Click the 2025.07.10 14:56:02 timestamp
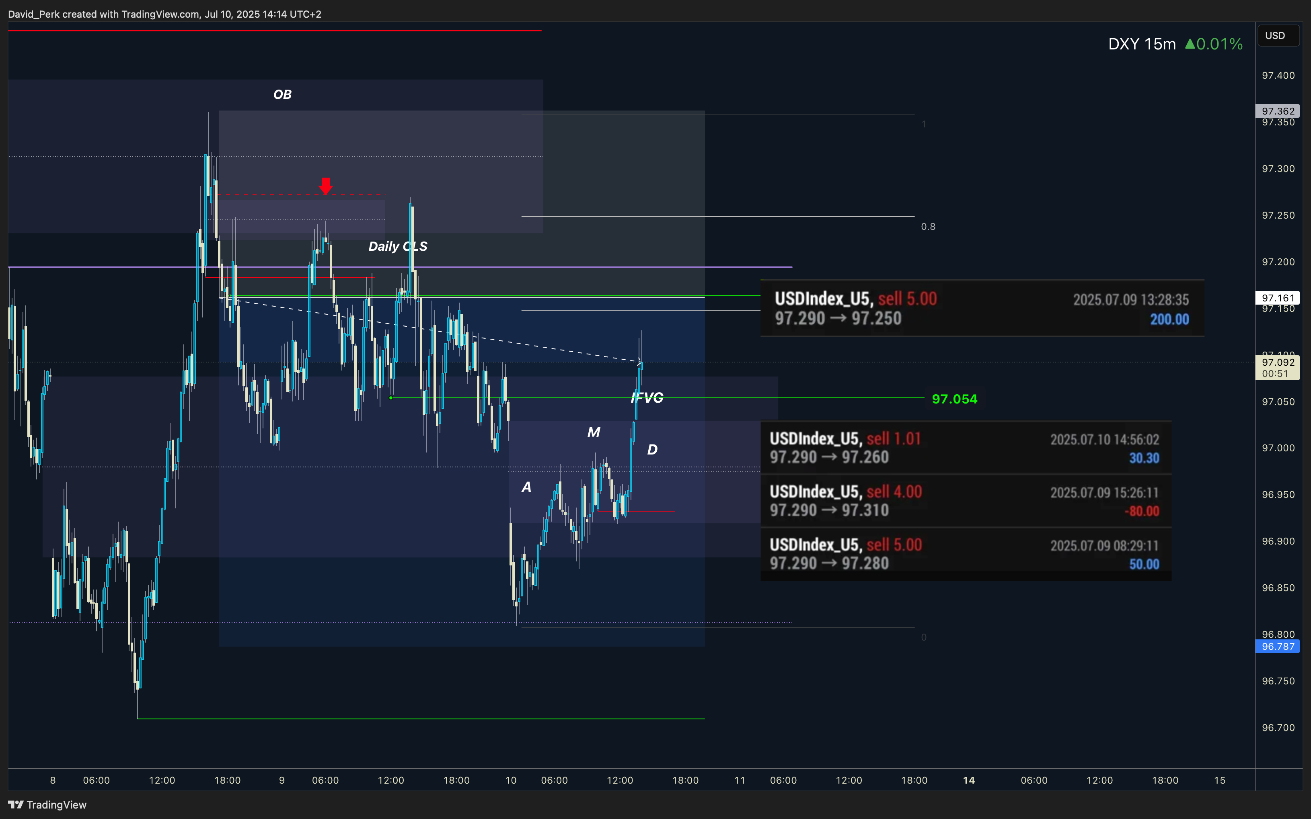This screenshot has width=1311, height=819. [x=1105, y=439]
